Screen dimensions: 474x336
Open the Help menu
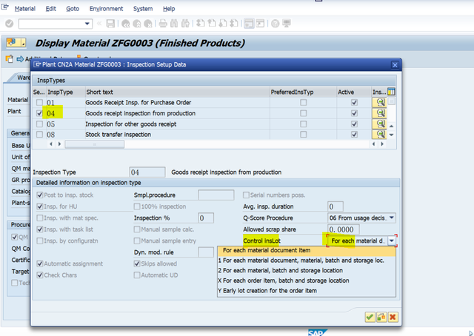[x=169, y=9]
